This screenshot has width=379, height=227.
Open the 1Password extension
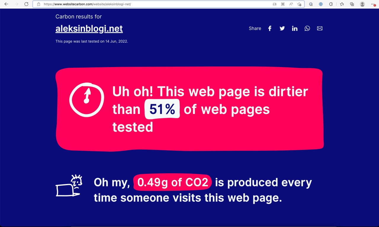321,4
